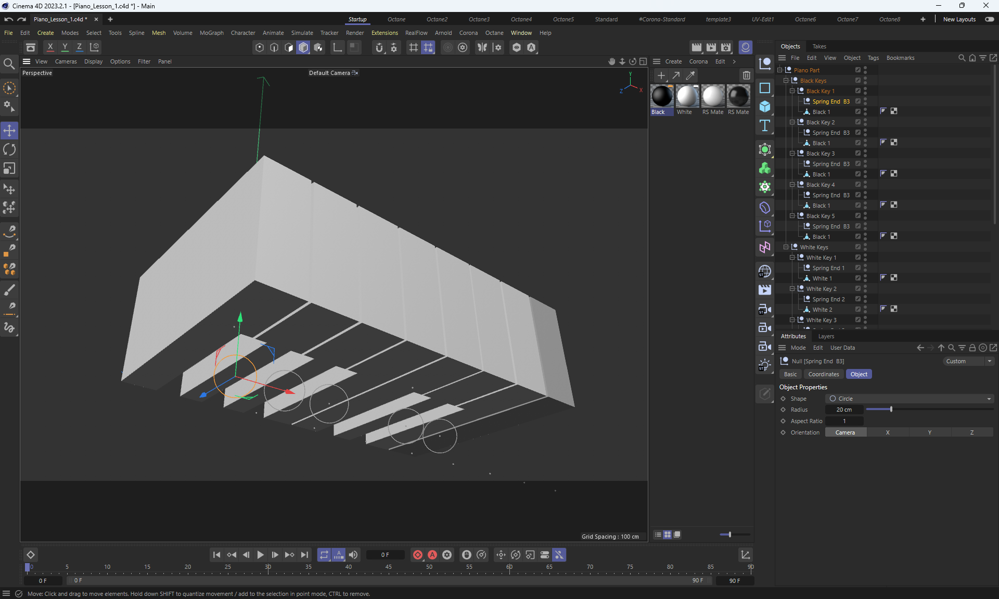Click the Cube primitive icon
The image size is (999, 599).
(x=764, y=107)
